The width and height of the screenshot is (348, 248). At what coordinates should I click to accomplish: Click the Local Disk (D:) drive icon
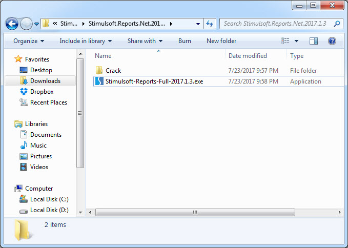click(x=24, y=211)
